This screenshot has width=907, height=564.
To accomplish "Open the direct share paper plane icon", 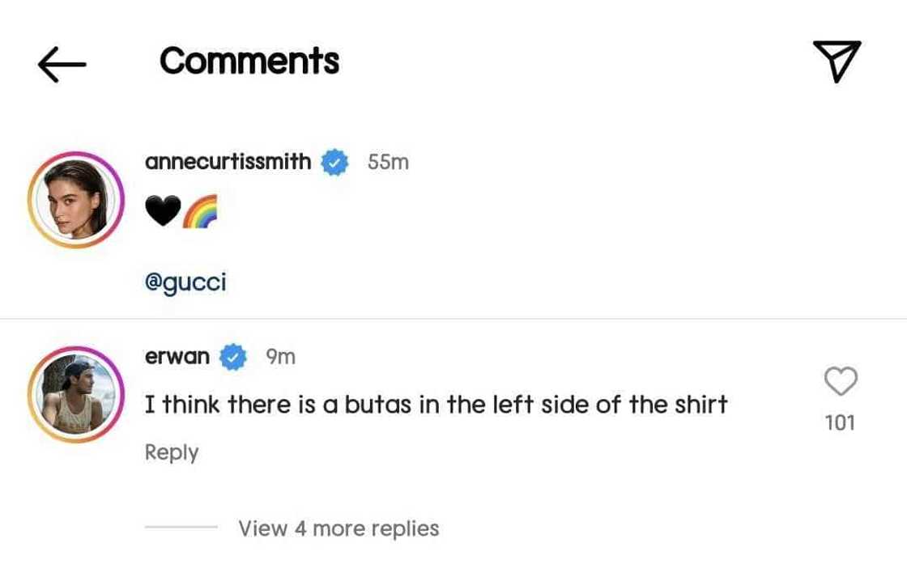I will (837, 61).
